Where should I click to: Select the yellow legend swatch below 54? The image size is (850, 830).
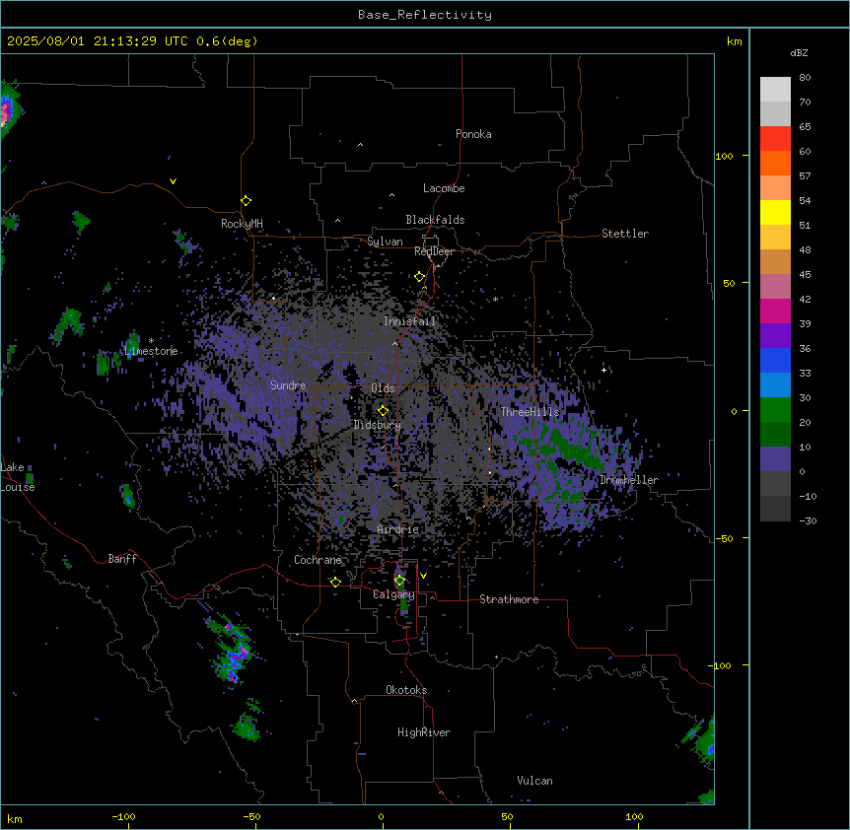[x=775, y=212]
